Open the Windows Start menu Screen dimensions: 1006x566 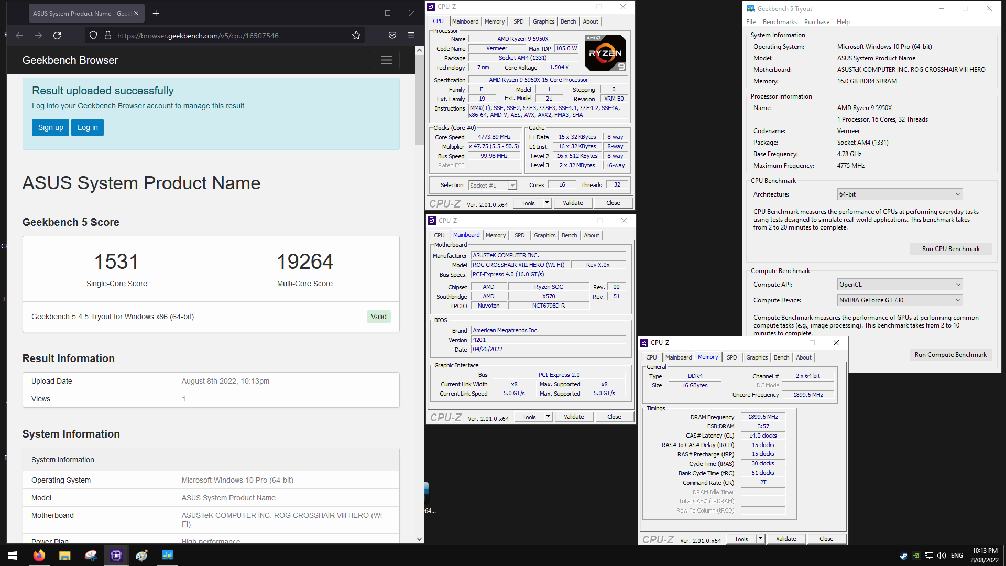click(x=13, y=556)
